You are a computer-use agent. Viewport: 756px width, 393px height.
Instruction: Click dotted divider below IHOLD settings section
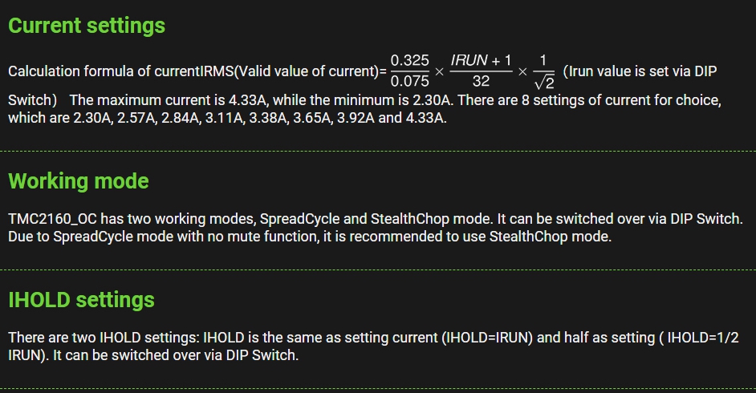(378, 389)
